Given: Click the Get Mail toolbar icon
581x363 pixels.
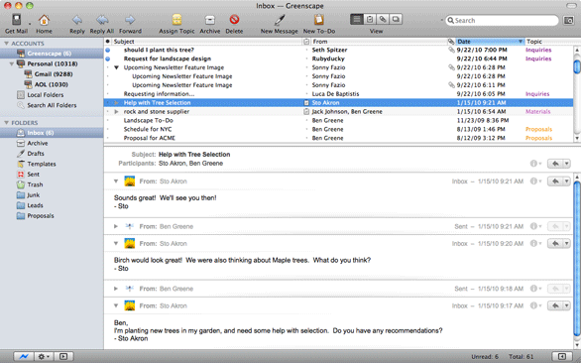Looking at the screenshot, I should pos(16,19).
